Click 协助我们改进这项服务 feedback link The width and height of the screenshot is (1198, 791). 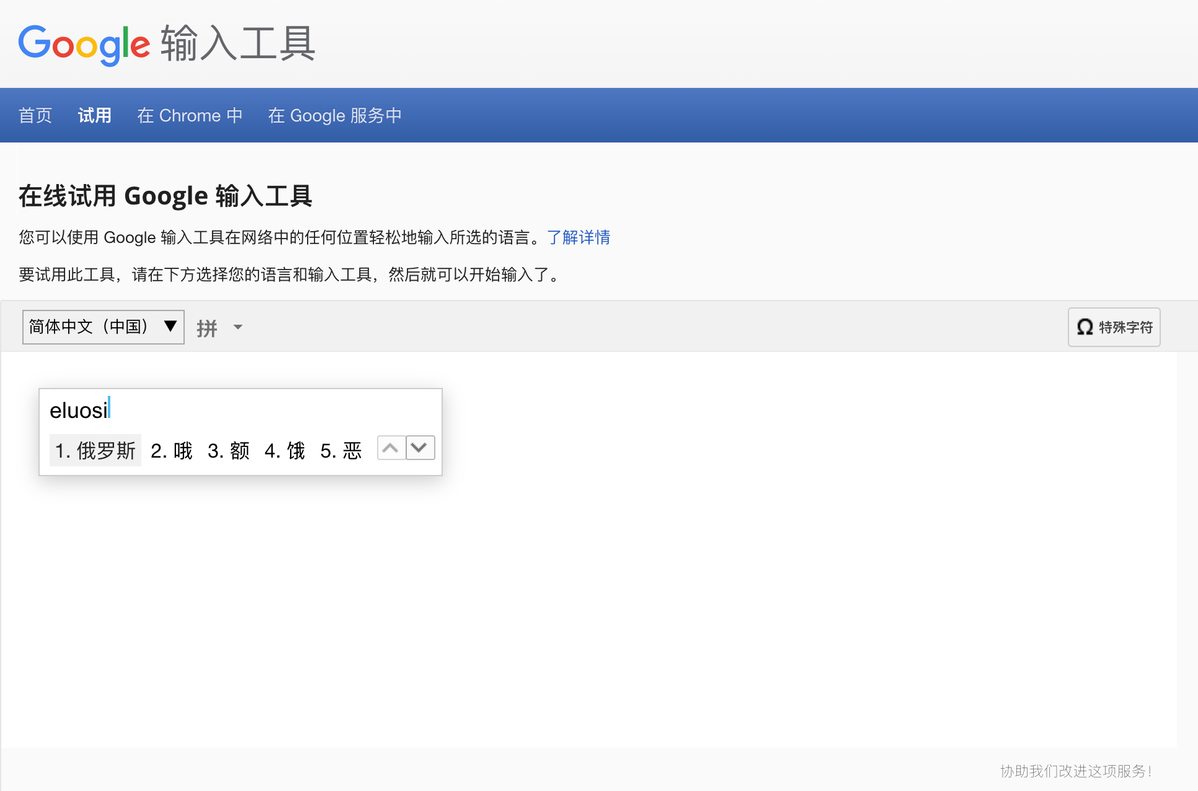[x=1076, y=771]
